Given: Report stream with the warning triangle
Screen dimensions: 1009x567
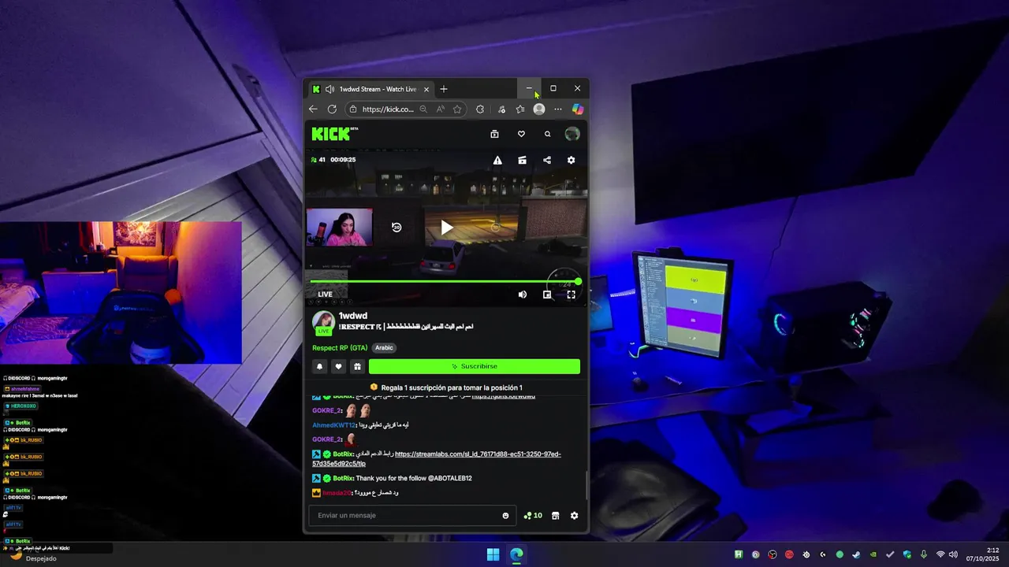Looking at the screenshot, I should 497,160.
